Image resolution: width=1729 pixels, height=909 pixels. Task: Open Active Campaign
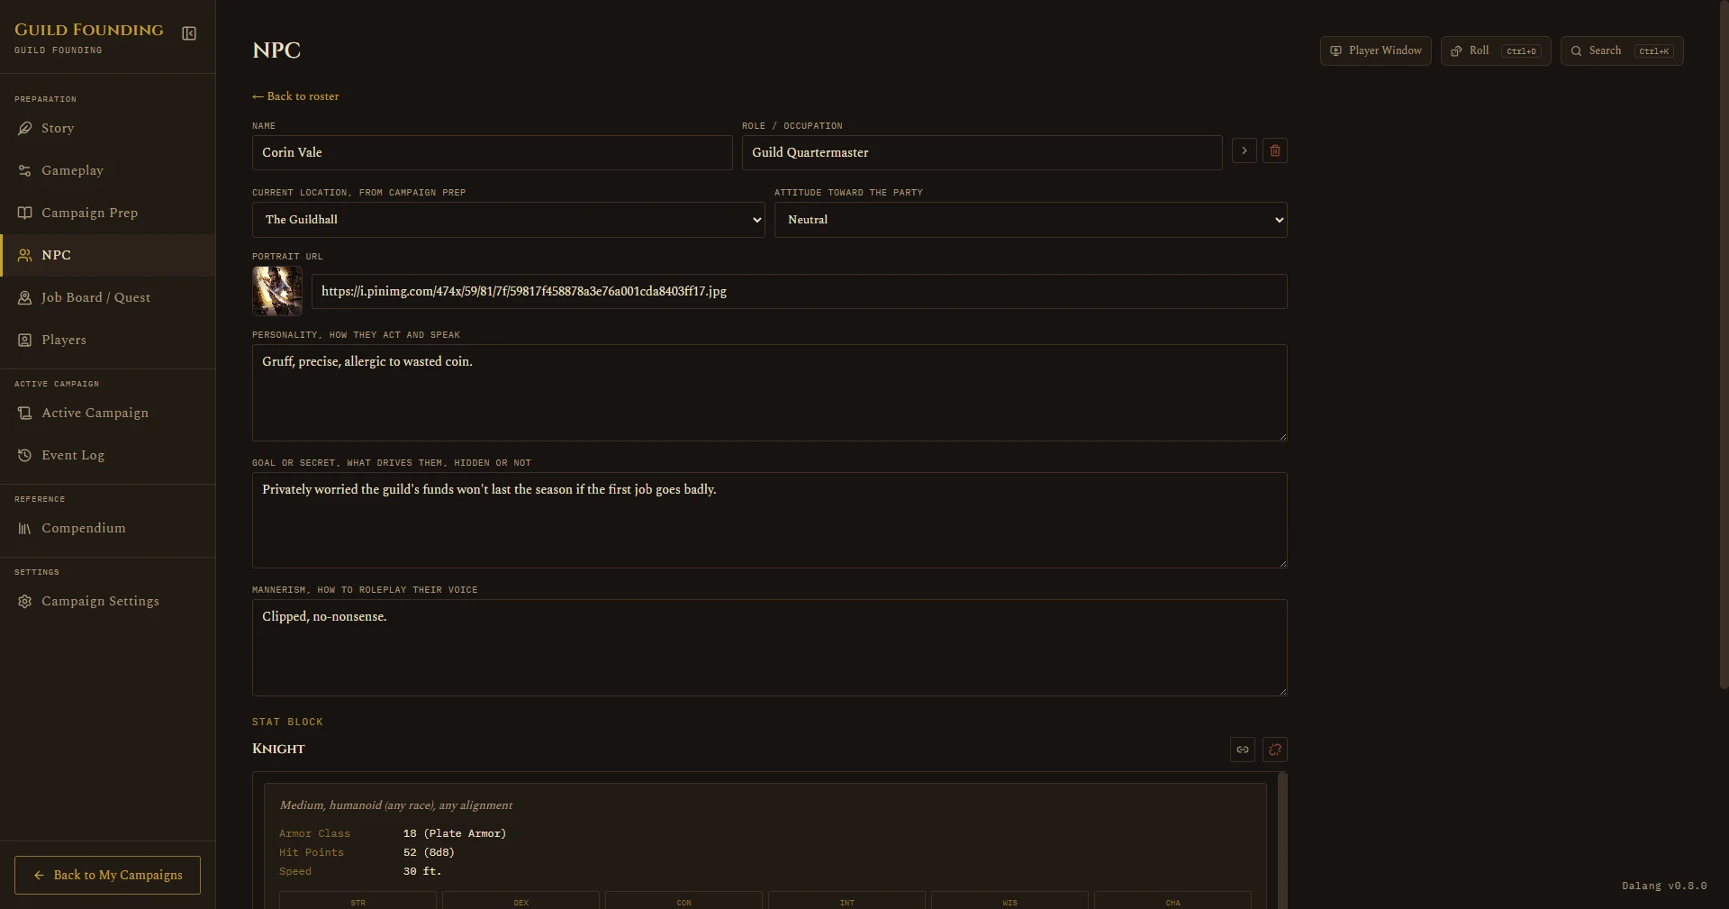[107, 413]
